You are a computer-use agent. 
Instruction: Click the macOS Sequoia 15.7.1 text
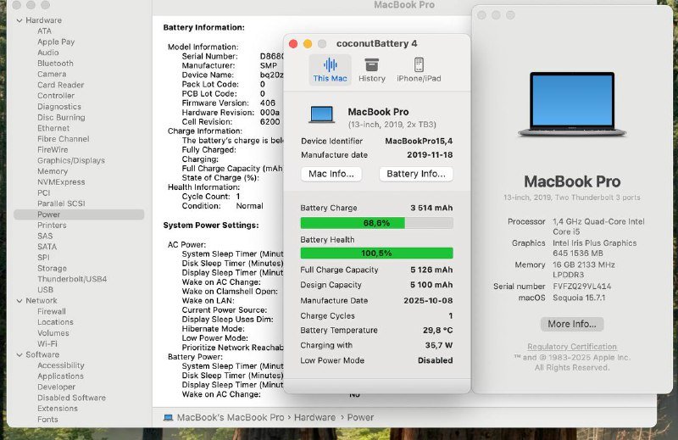579,298
